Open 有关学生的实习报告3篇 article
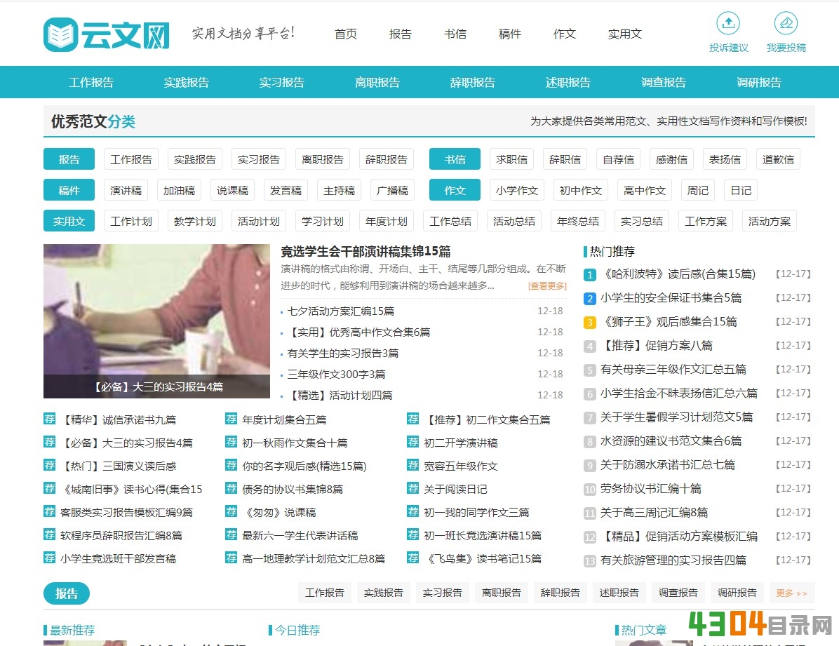This screenshot has height=646, width=839. (343, 354)
